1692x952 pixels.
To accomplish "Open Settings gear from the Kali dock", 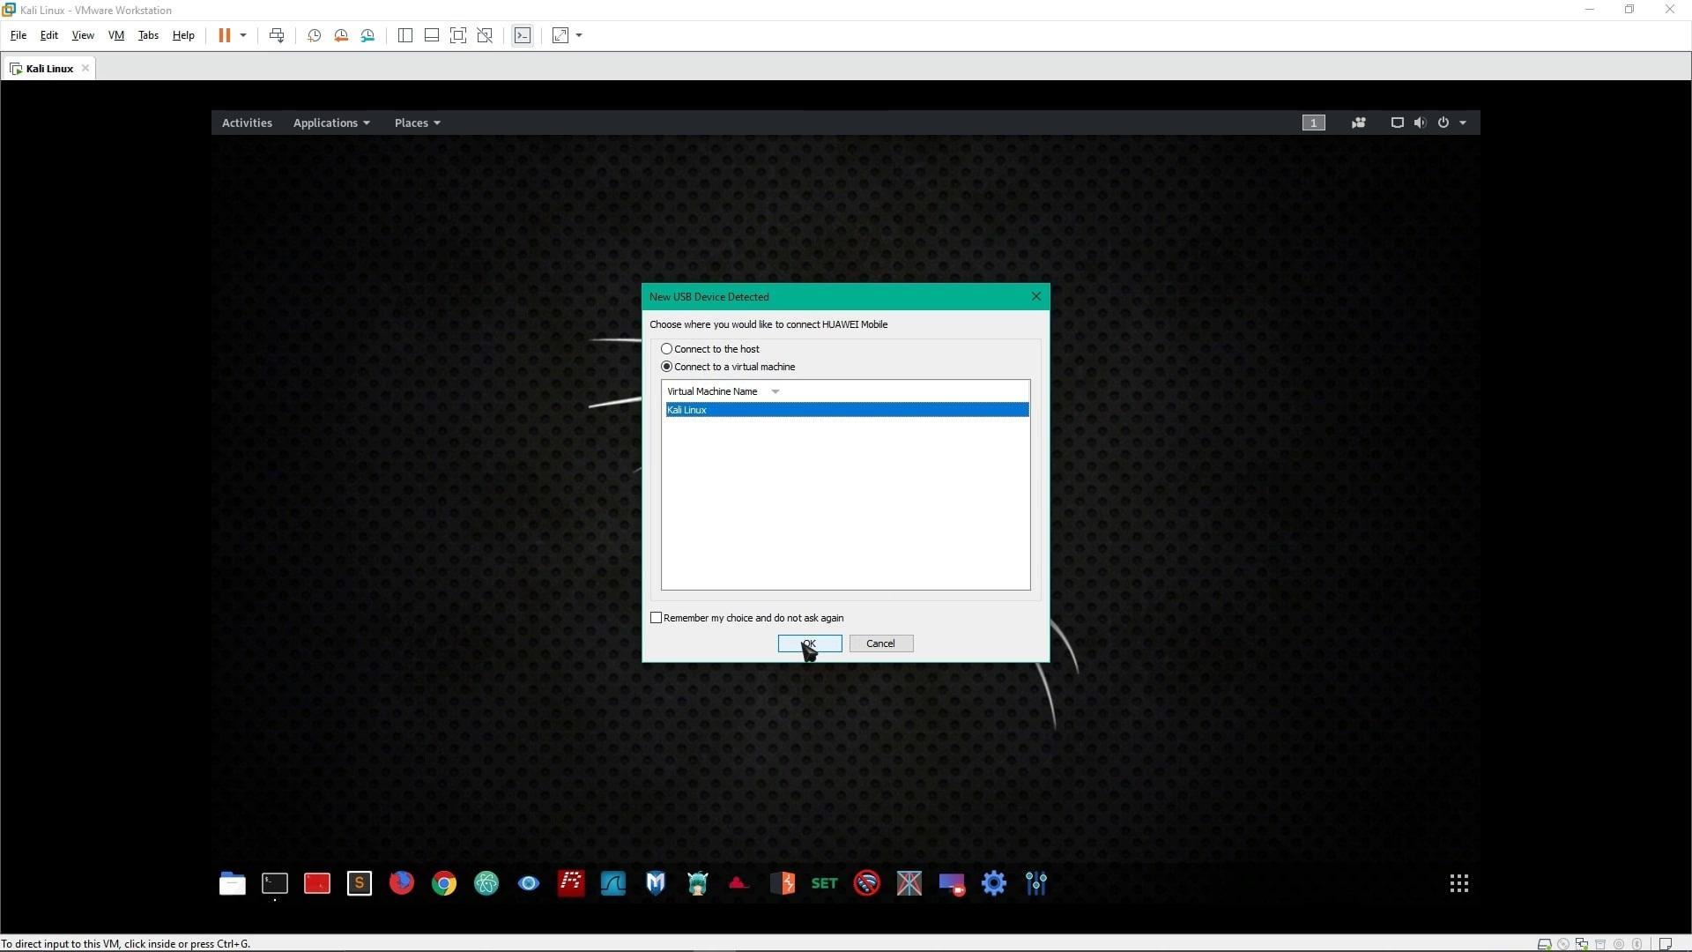I will [x=994, y=883].
